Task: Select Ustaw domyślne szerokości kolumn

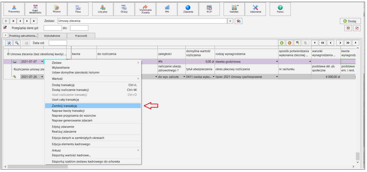Action: click(x=93, y=72)
